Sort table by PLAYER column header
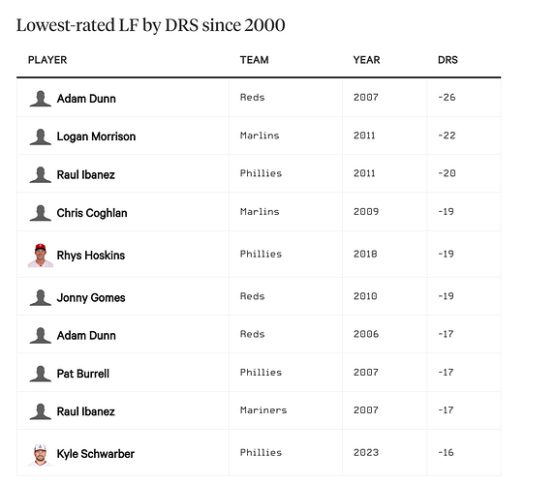Image resolution: width=556 pixels, height=484 pixels. (x=47, y=60)
